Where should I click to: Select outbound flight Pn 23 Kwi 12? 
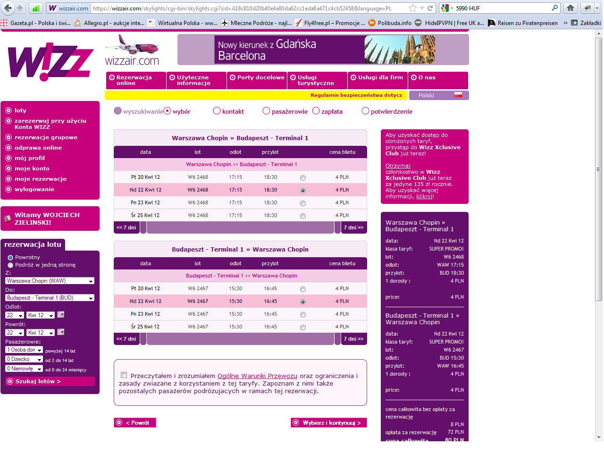click(303, 203)
